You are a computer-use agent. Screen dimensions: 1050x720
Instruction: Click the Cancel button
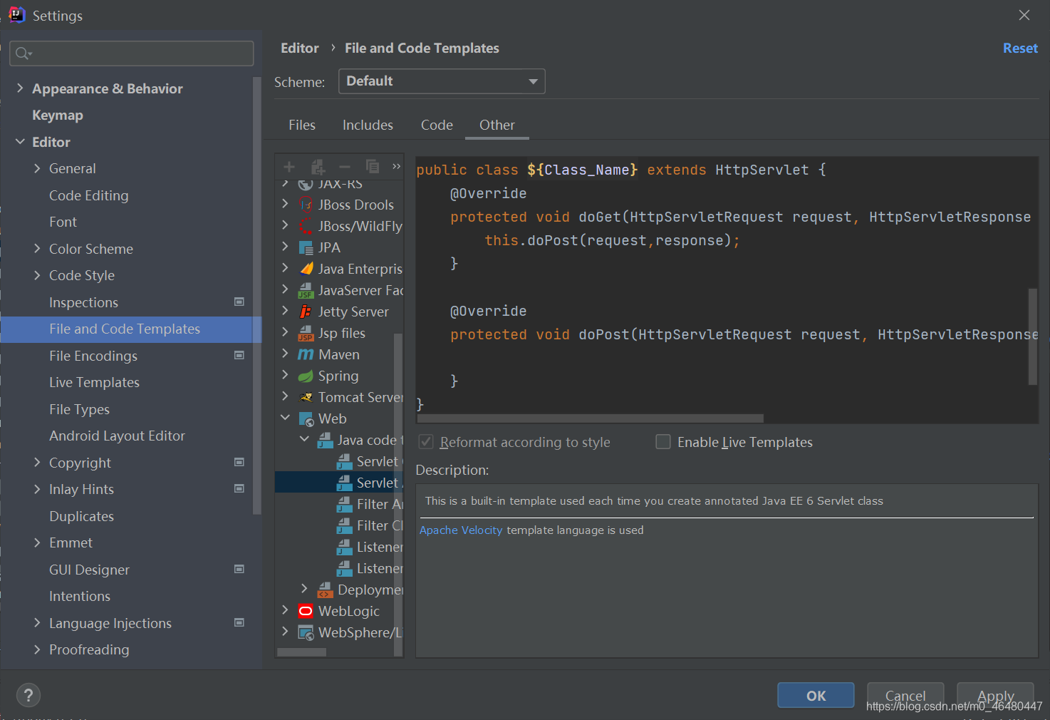pos(905,695)
